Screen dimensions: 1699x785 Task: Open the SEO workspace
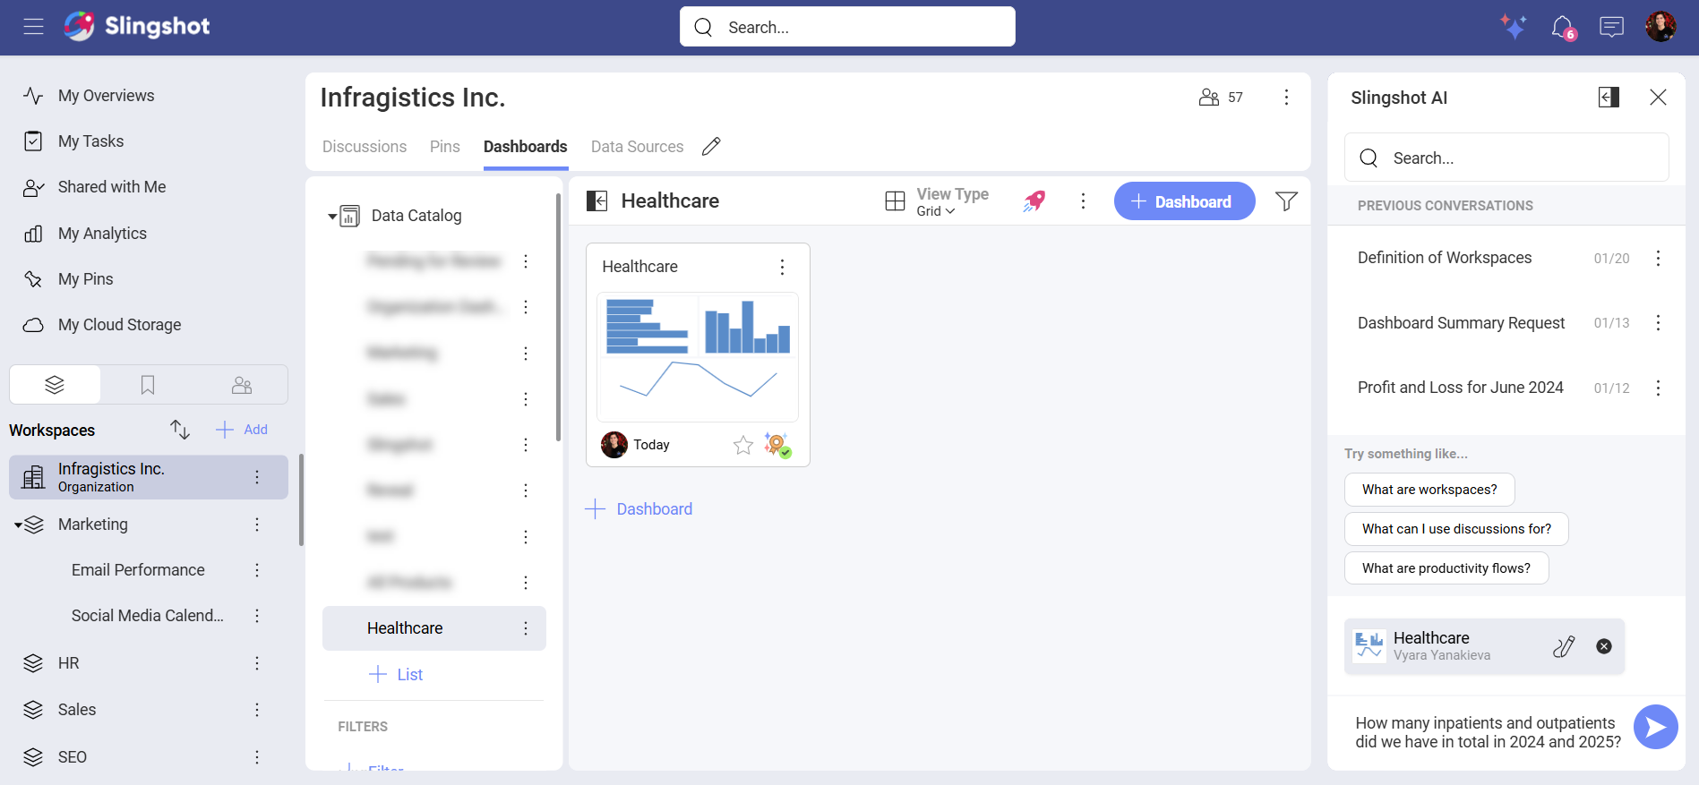click(72, 757)
